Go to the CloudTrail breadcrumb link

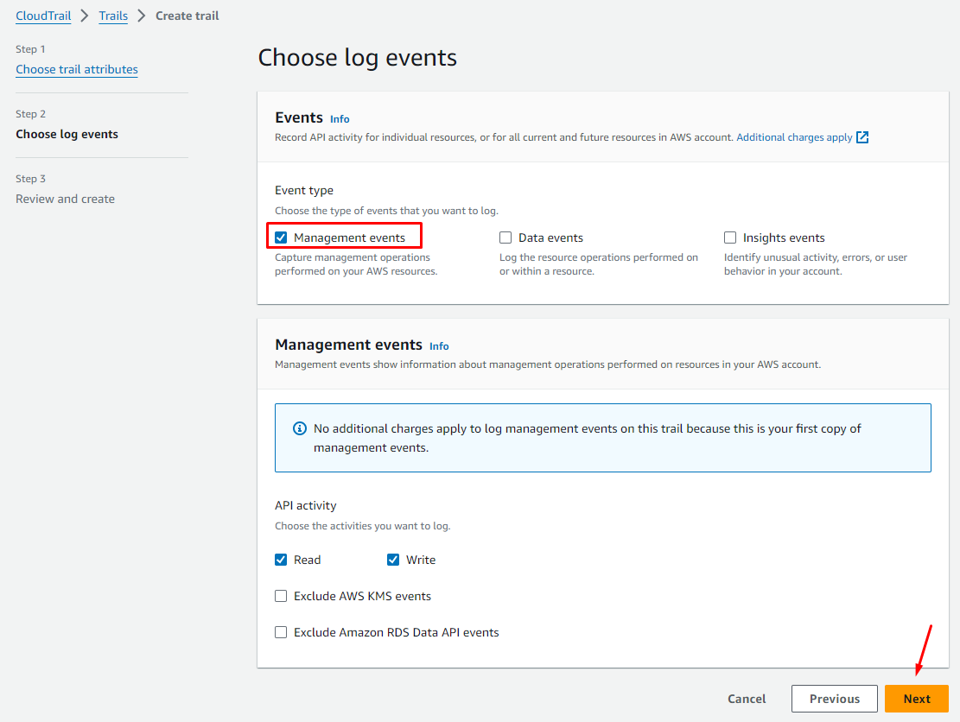point(43,16)
